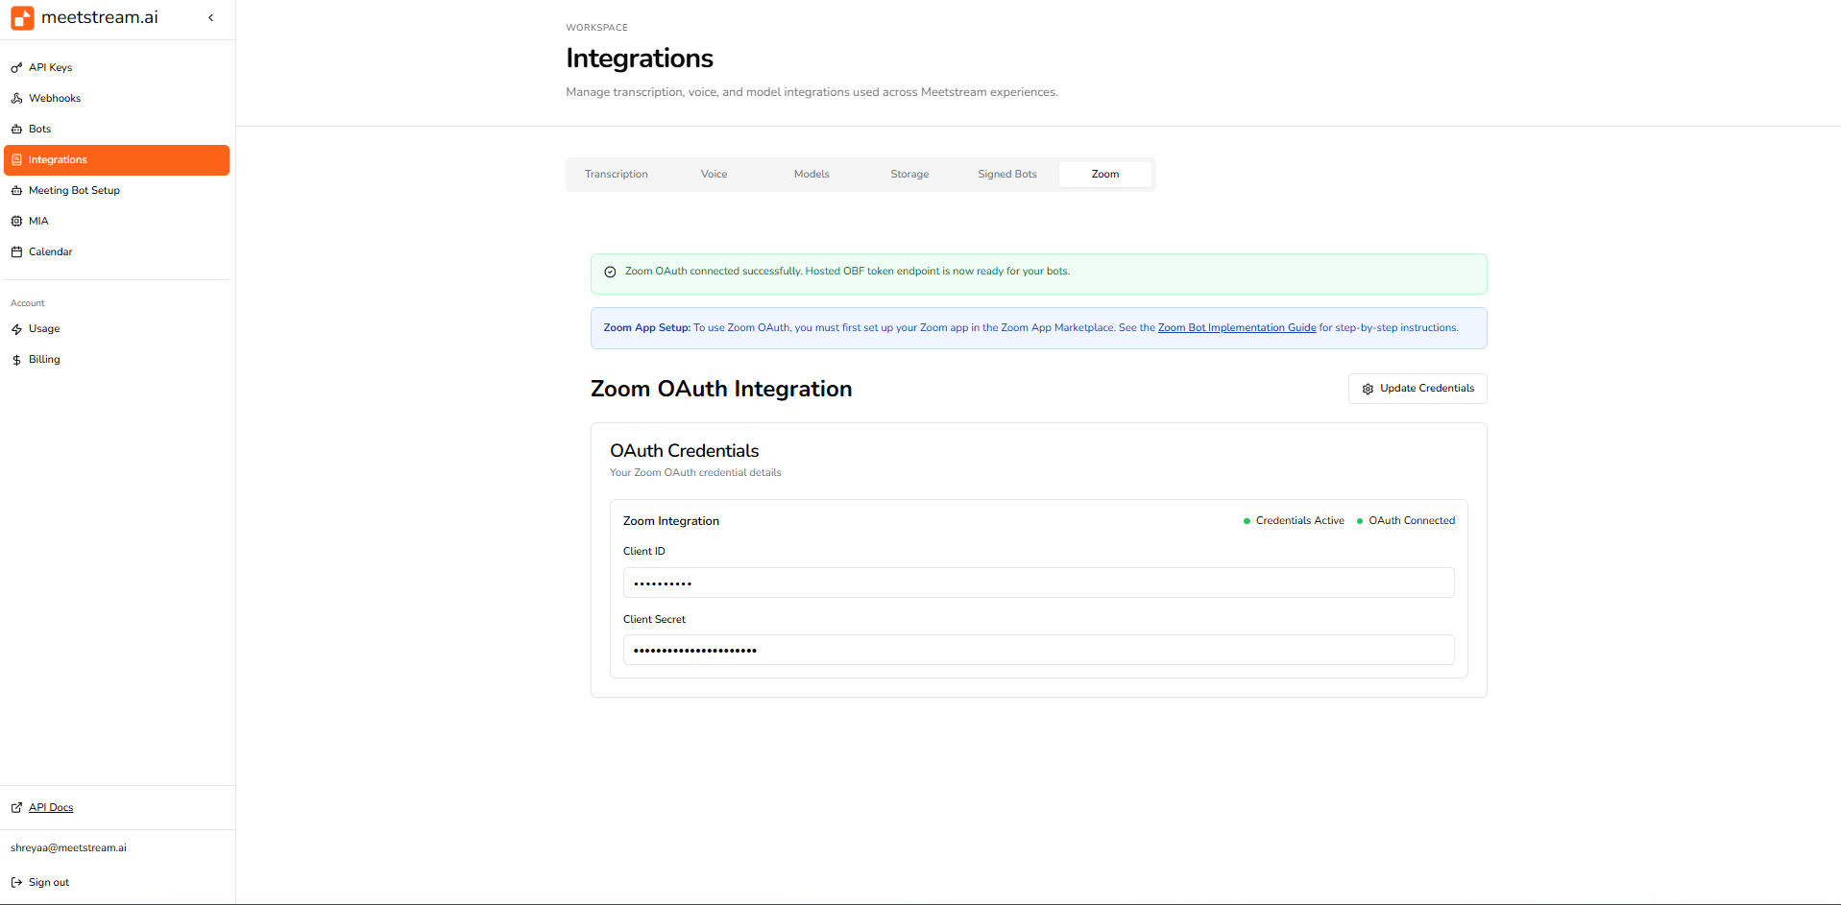This screenshot has width=1841, height=905.
Task: Click the shreyaa@meetstream.ai account email
Action: pos(68,848)
